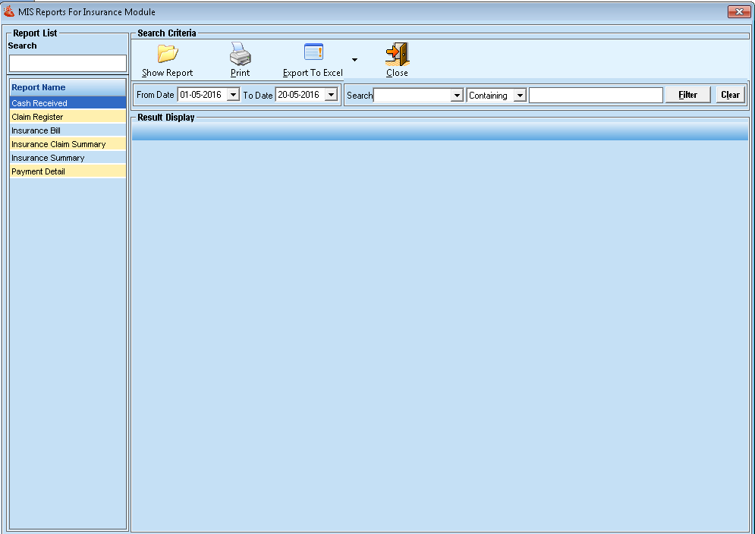Screen dimensions: 755x534
Task: Choose the Insurance Bill report
Action: tap(67, 130)
